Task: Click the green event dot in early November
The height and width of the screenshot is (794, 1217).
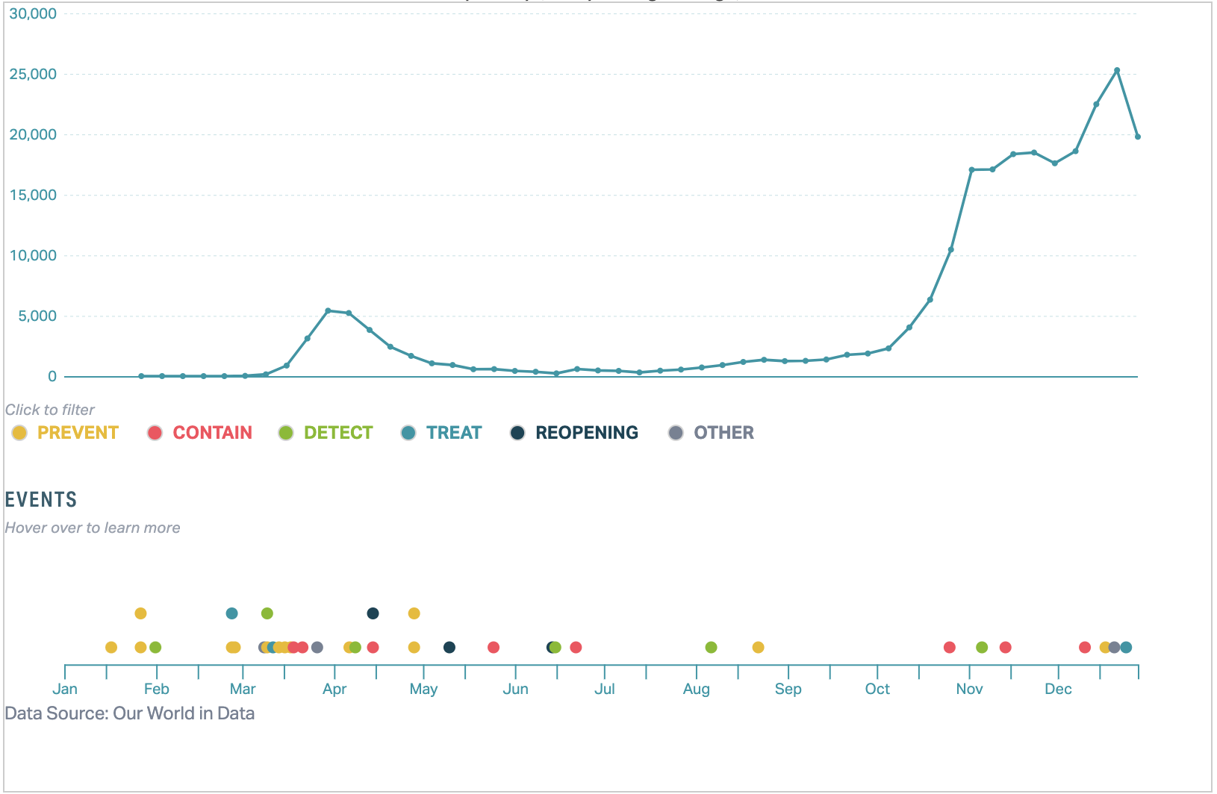Action: click(982, 647)
